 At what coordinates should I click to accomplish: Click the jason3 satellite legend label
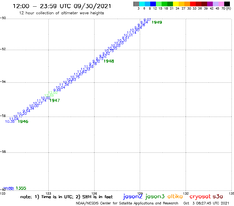155,196
